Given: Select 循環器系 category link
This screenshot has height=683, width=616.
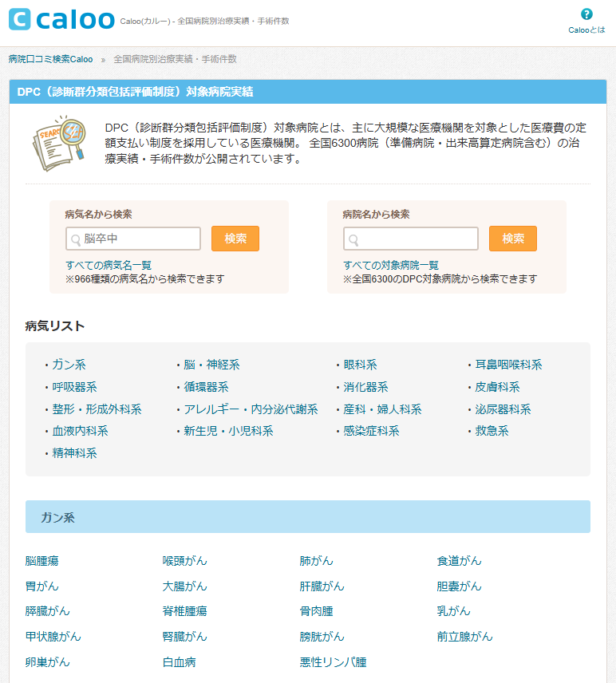Looking at the screenshot, I should coord(205,387).
